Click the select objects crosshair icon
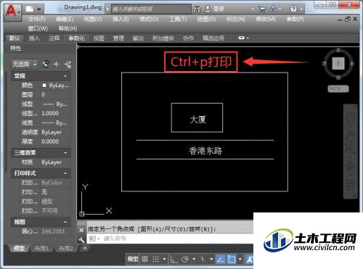The width and height of the screenshot is (363, 269). click(x=56, y=64)
